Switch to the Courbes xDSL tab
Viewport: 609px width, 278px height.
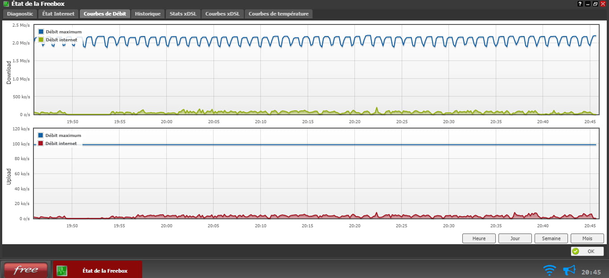[x=222, y=14]
